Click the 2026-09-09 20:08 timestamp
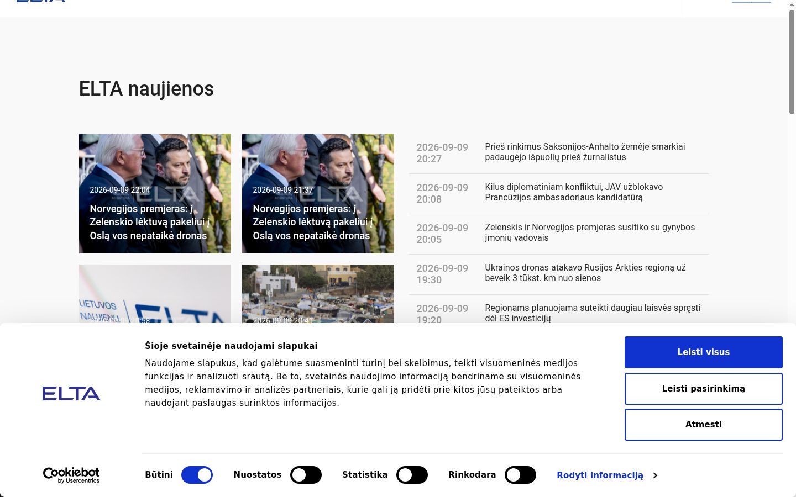796x497 pixels. [x=442, y=193]
